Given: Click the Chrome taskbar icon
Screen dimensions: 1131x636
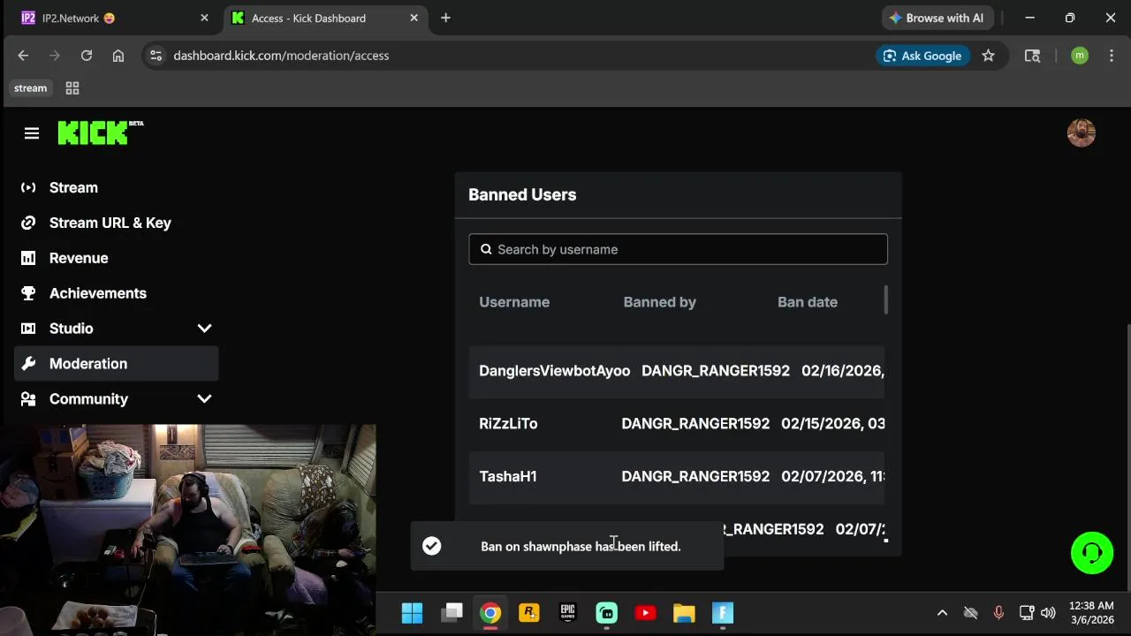Looking at the screenshot, I should click(490, 613).
